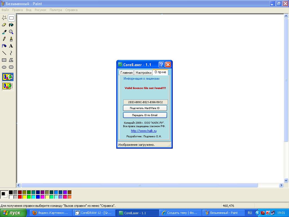Select the Pick Color eyedropper tool

pos(4,32)
